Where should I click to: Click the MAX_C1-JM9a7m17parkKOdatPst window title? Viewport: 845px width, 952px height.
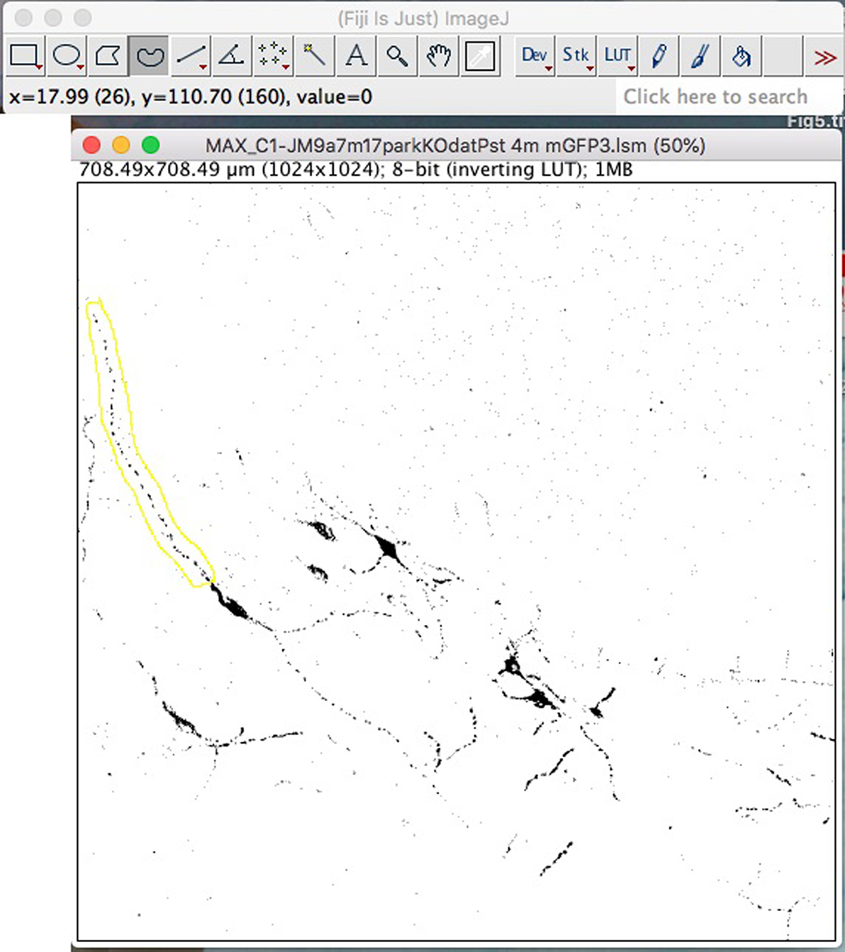(x=455, y=146)
